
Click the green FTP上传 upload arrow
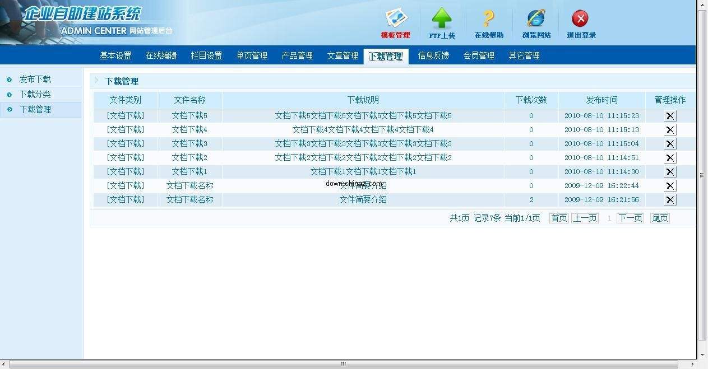coord(442,18)
